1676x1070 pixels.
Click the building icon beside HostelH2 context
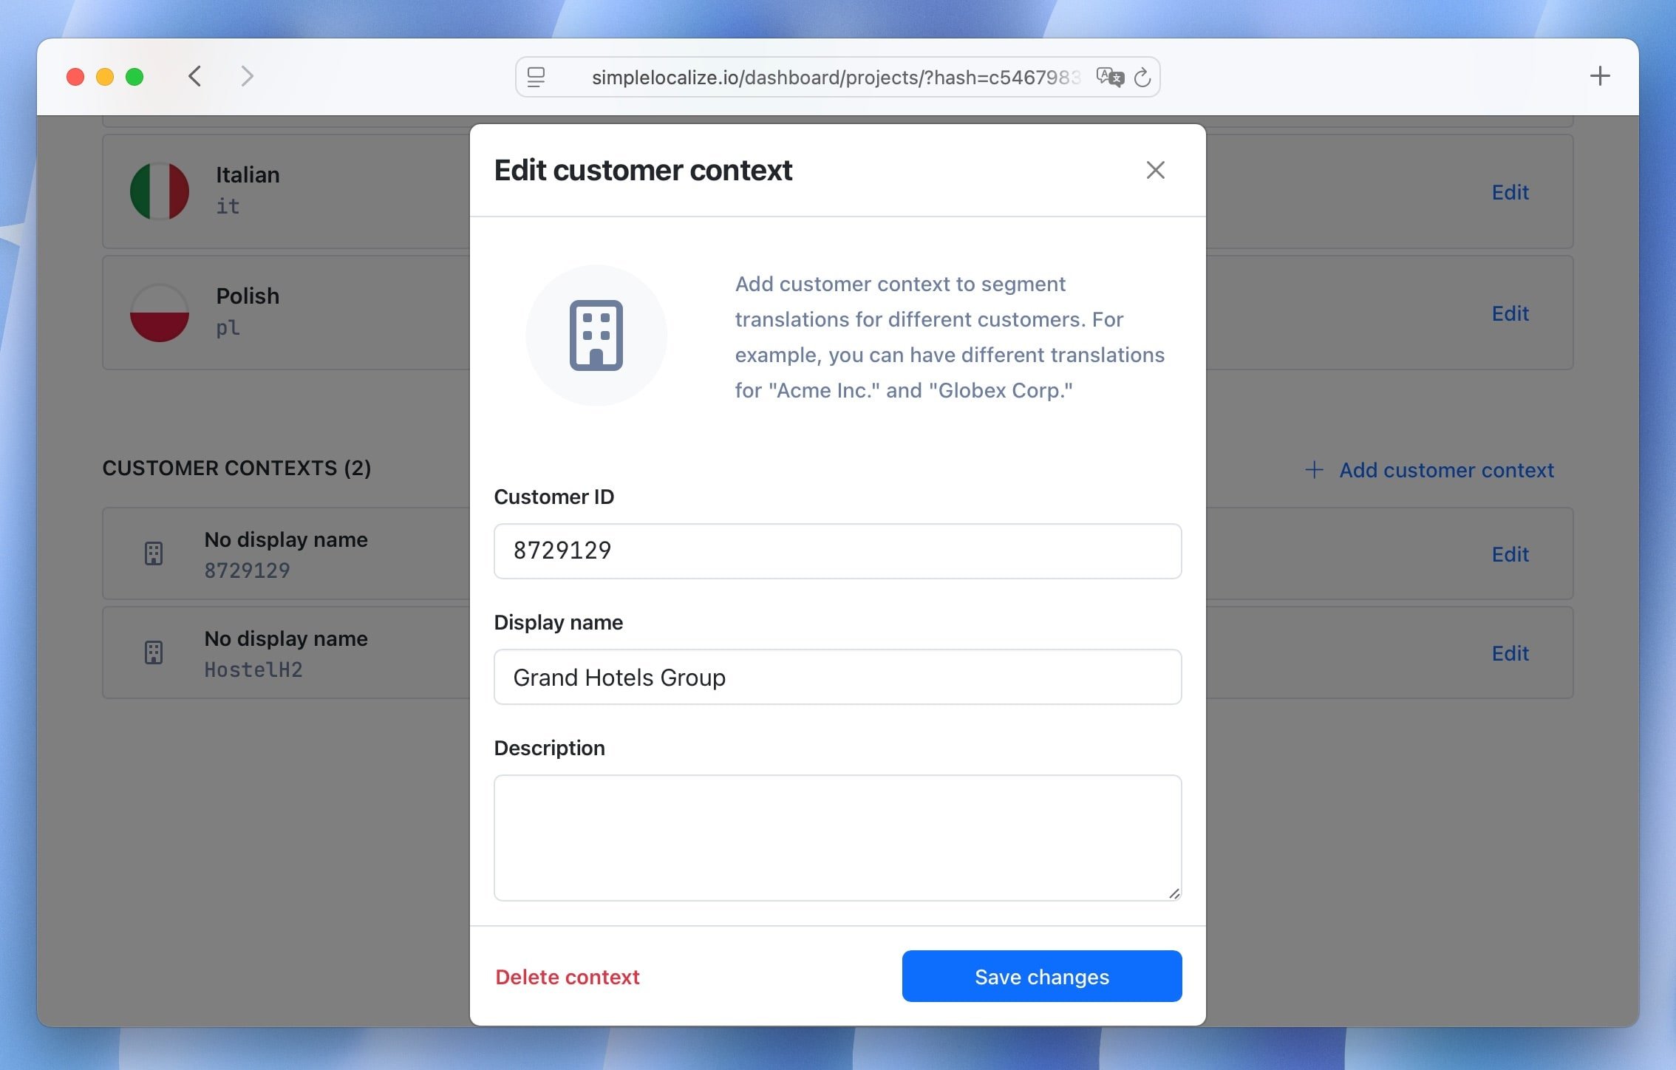pos(154,652)
